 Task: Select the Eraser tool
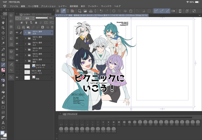[3, 86]
